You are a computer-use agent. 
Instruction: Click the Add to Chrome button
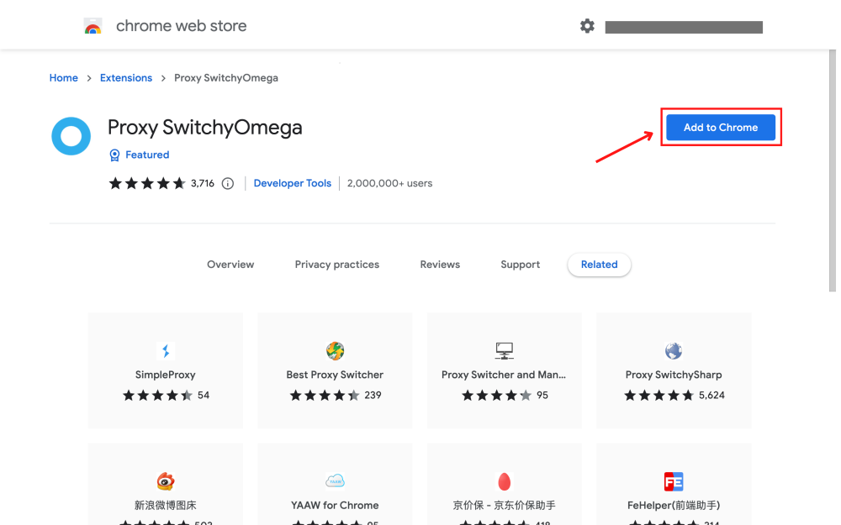point(720,127)
